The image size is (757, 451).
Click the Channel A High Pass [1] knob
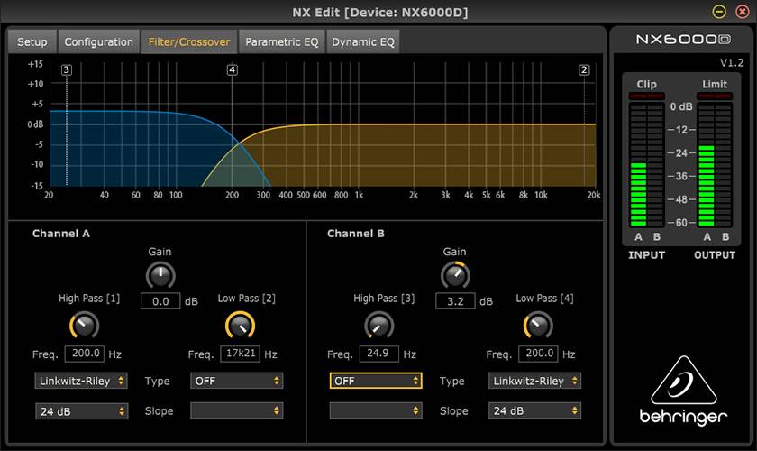coord(84,325)
